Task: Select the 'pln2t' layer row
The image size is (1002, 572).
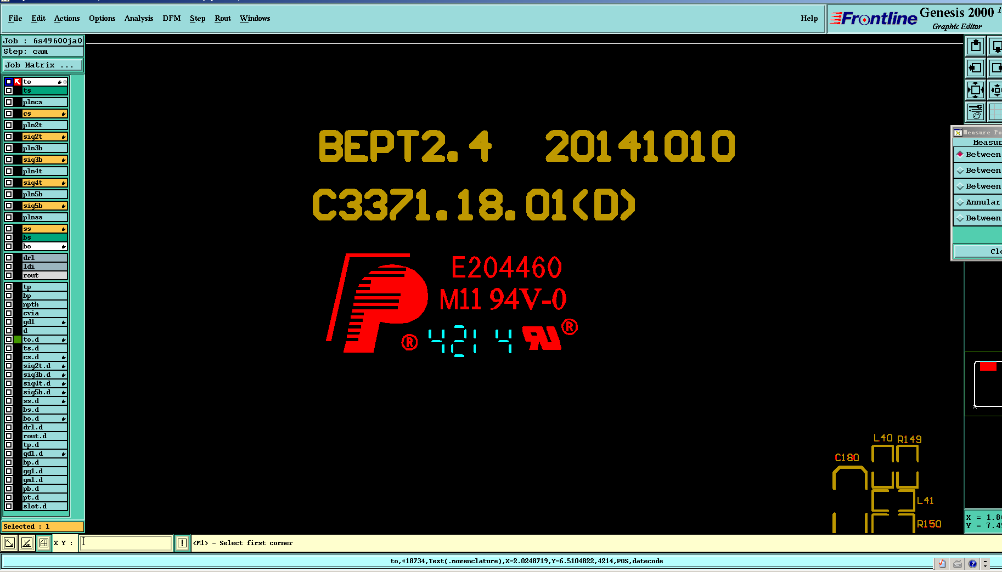Action: 44,125
